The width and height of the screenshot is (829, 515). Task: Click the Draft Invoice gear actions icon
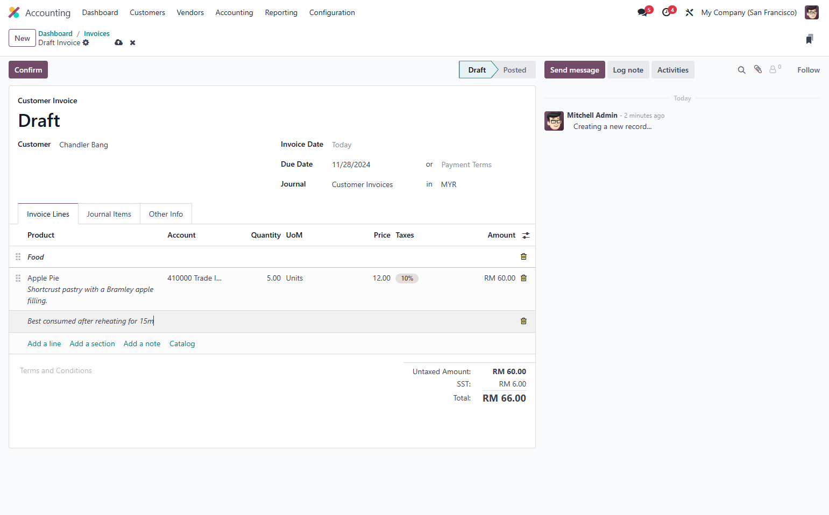[x=86, y=42]
